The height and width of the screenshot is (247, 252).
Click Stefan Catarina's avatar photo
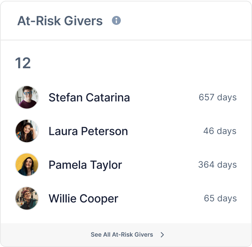27,98
